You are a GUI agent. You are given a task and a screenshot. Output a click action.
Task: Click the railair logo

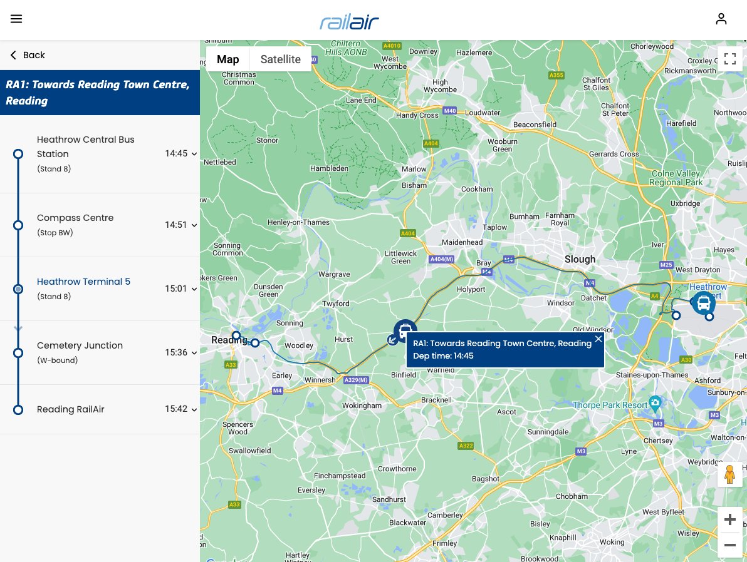point(349,21)
